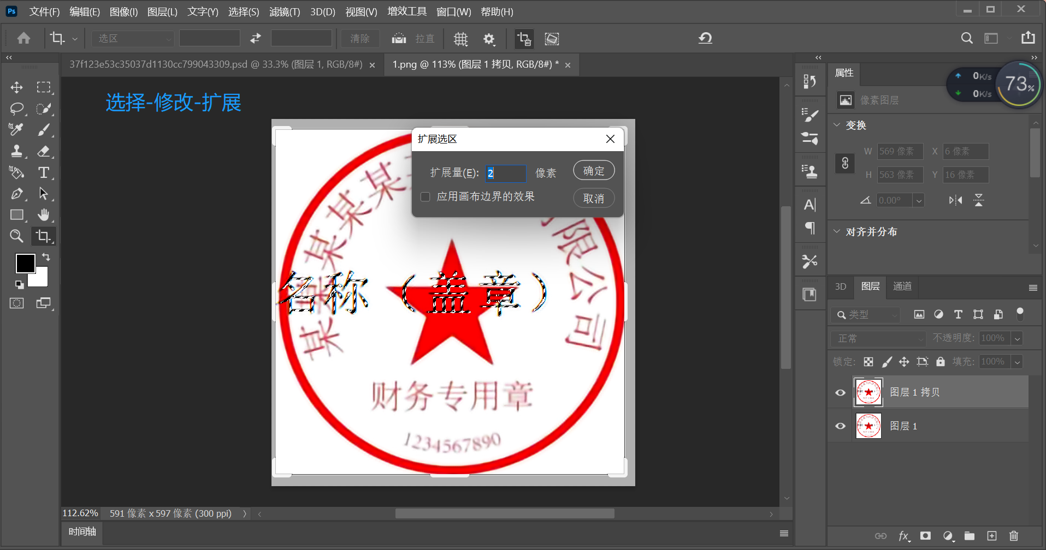Image resolution: width=1046 pixels, height=550 pixels.
Task: Open the layer fx styles menu
Action: pyautogui.click(x=903, y=536)
